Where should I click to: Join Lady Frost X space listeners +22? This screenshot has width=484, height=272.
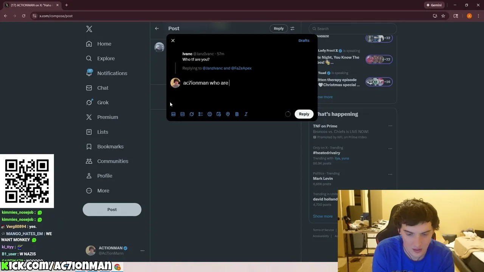pyautogui.click(x=379, y=59)
